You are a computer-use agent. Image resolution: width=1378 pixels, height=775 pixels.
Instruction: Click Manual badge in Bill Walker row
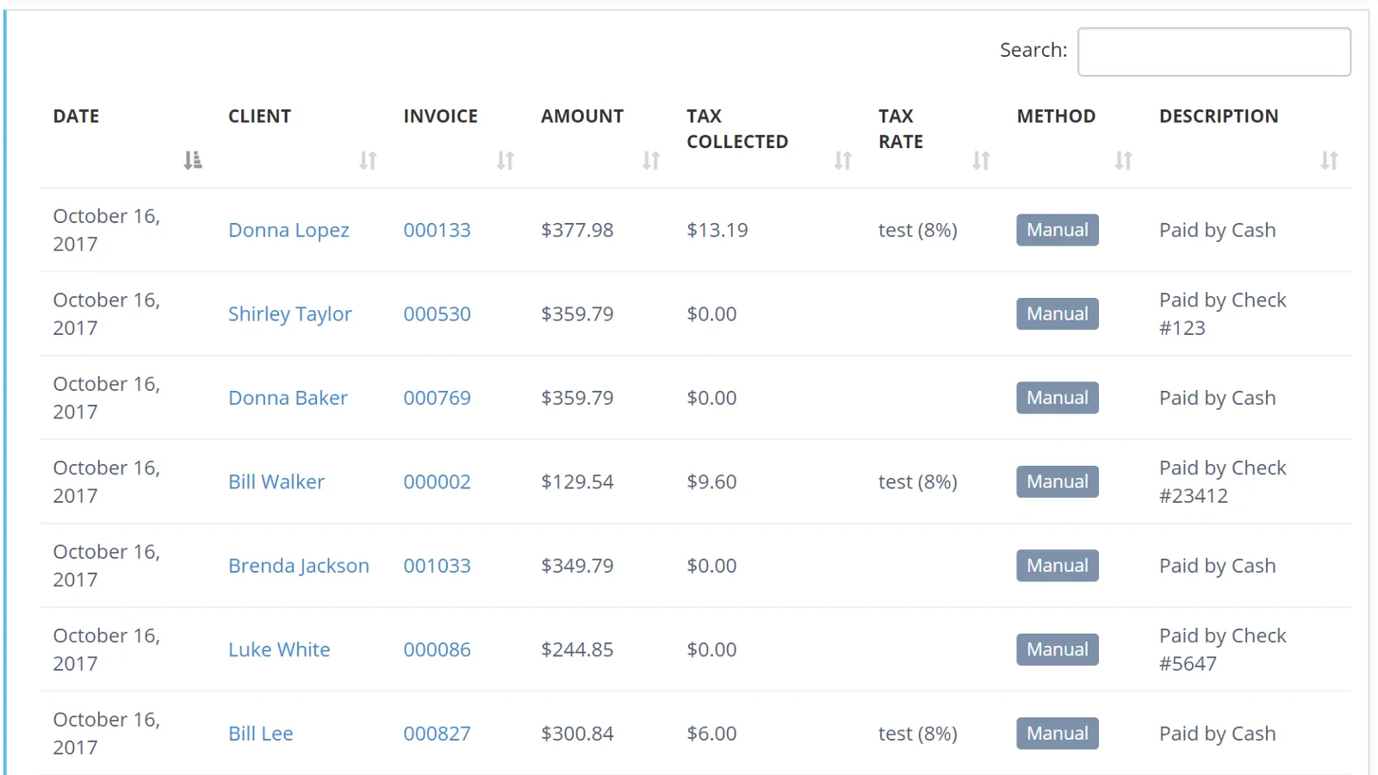tap(1058, 481)
